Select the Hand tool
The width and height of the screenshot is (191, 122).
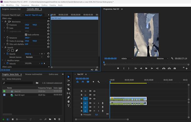pos(69,101)
